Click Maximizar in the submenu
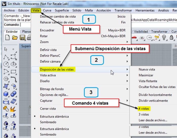Image resolution: width=177 pixels, height=138 pixels. (x=146, y=75)
